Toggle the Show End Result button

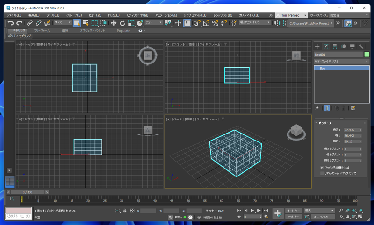click(x=327, y=108)
